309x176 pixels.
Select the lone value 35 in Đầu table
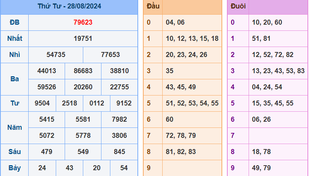click(170, 71)
